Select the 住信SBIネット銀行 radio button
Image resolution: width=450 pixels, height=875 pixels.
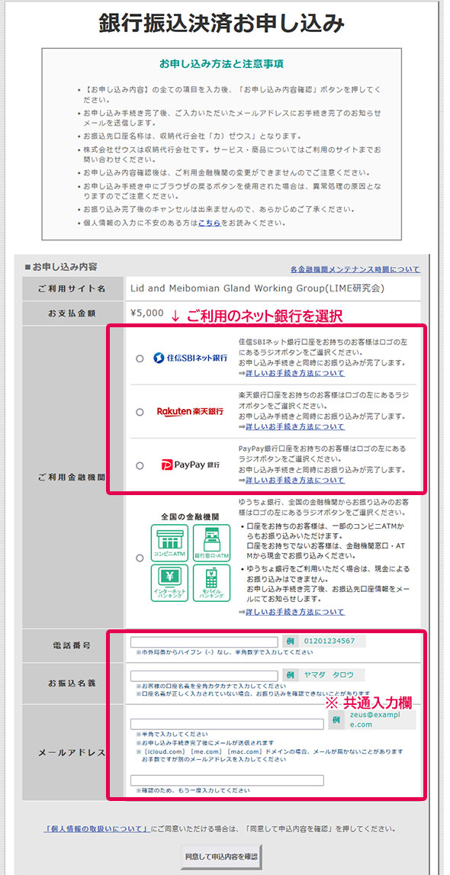point(140,359)
